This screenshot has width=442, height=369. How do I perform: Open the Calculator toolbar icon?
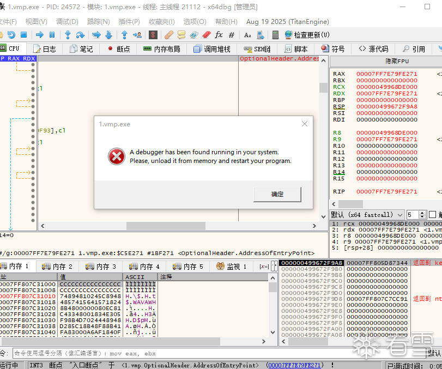pyautogui.click(x=275, y=35)
